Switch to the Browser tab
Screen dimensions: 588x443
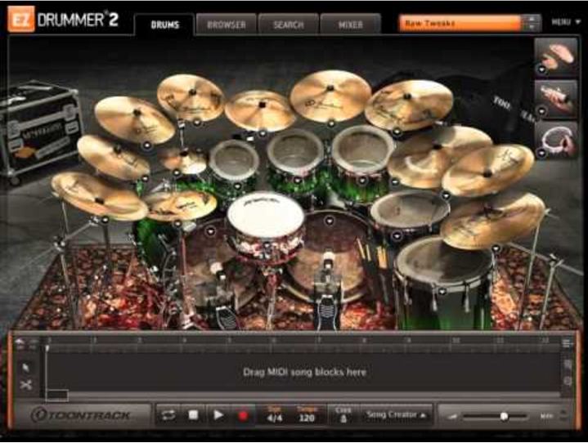pos(227,25)
